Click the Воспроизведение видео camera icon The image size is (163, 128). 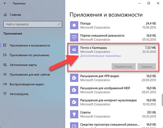(5, 84)
